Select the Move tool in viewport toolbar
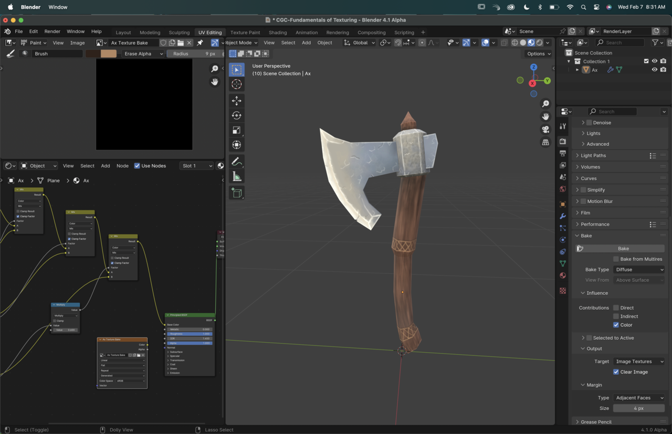 point(237,101)
